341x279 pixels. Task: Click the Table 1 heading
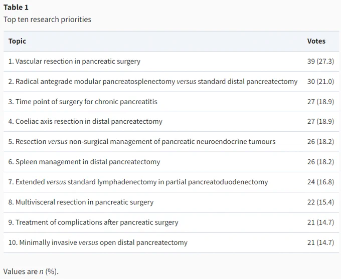click(x=16, y=8)
